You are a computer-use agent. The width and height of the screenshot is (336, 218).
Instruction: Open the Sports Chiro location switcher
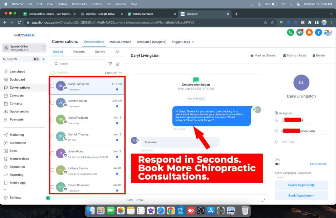(x=24, y=48)
